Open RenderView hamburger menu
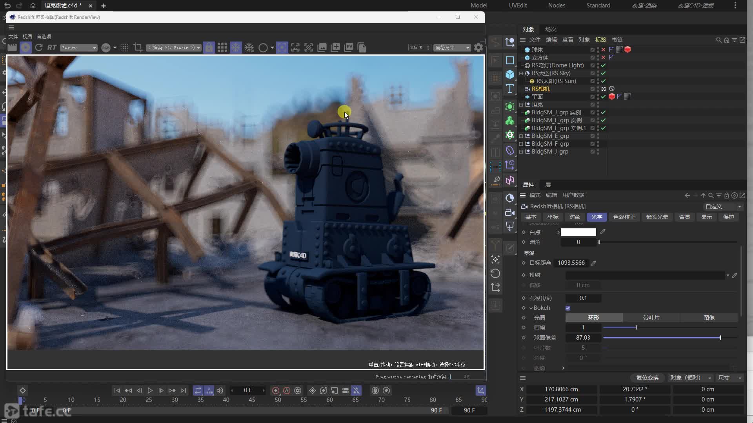 pos(11,27)
